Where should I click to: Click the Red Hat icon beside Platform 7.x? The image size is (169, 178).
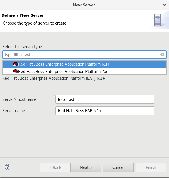15,72
